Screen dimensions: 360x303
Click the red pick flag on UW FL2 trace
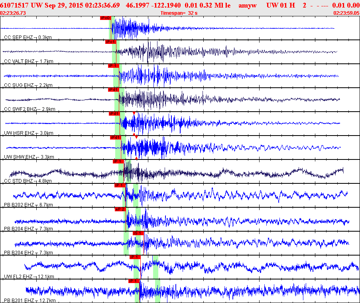pos(135,257)
